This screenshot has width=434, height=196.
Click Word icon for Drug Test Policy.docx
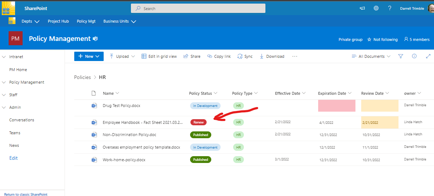pyautogui.click(x=94, y=106)
